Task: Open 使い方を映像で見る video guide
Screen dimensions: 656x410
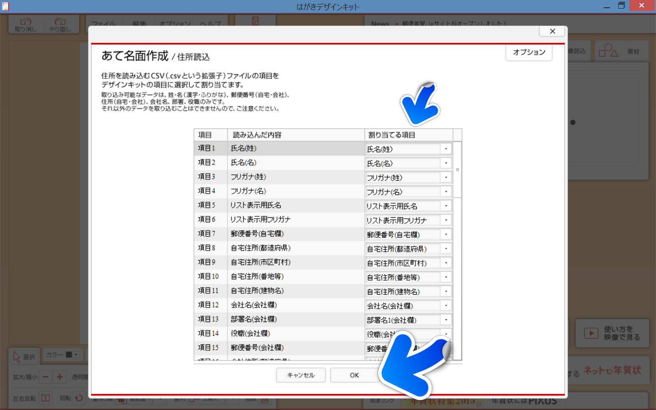Action: click(612, 333)
